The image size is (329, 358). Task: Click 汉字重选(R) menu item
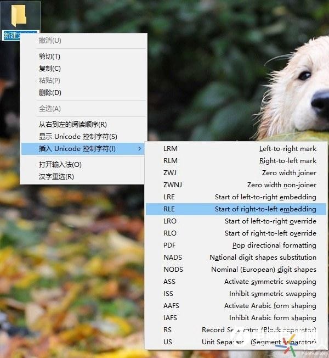pos(56,177)
